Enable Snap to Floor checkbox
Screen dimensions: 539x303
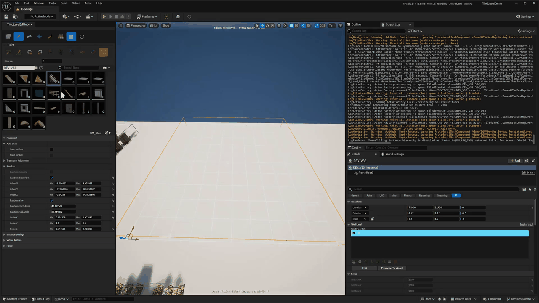(51, 149)
